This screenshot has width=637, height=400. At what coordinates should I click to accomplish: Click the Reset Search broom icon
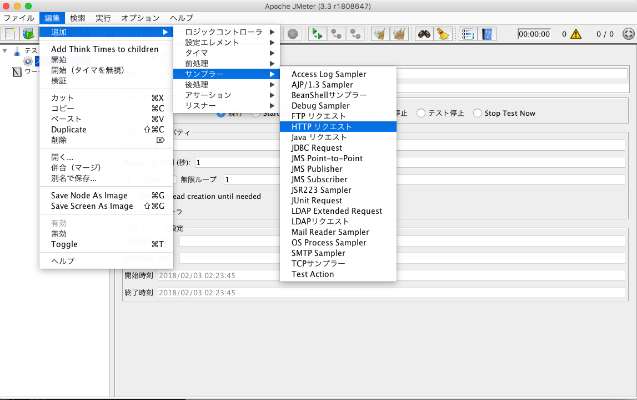[x=443, y=34]
